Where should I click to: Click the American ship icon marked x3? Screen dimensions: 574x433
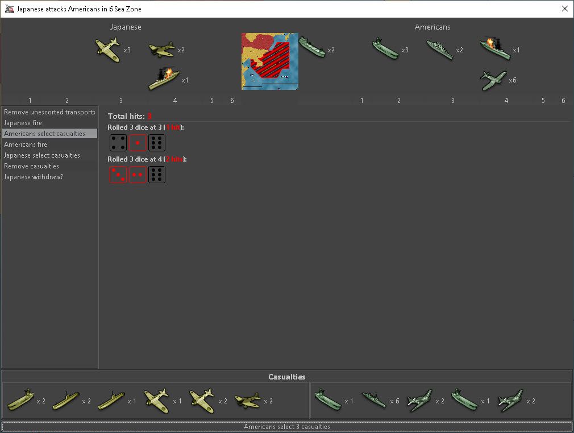click(386, 50)
